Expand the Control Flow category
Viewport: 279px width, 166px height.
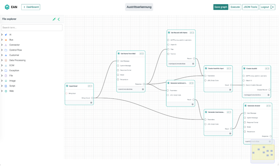tap(2, 50)
